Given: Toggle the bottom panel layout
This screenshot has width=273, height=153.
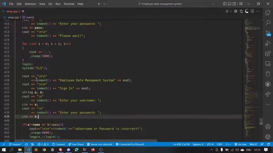Looking at the screenshot, I should [x=229, y=4].
